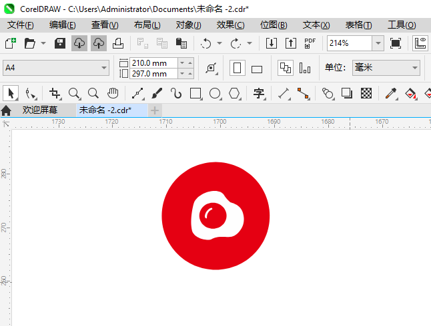Viewport: 431px width, 326px height.
Task: Click the Full-screen preview icon
Action: click(395, 43)
